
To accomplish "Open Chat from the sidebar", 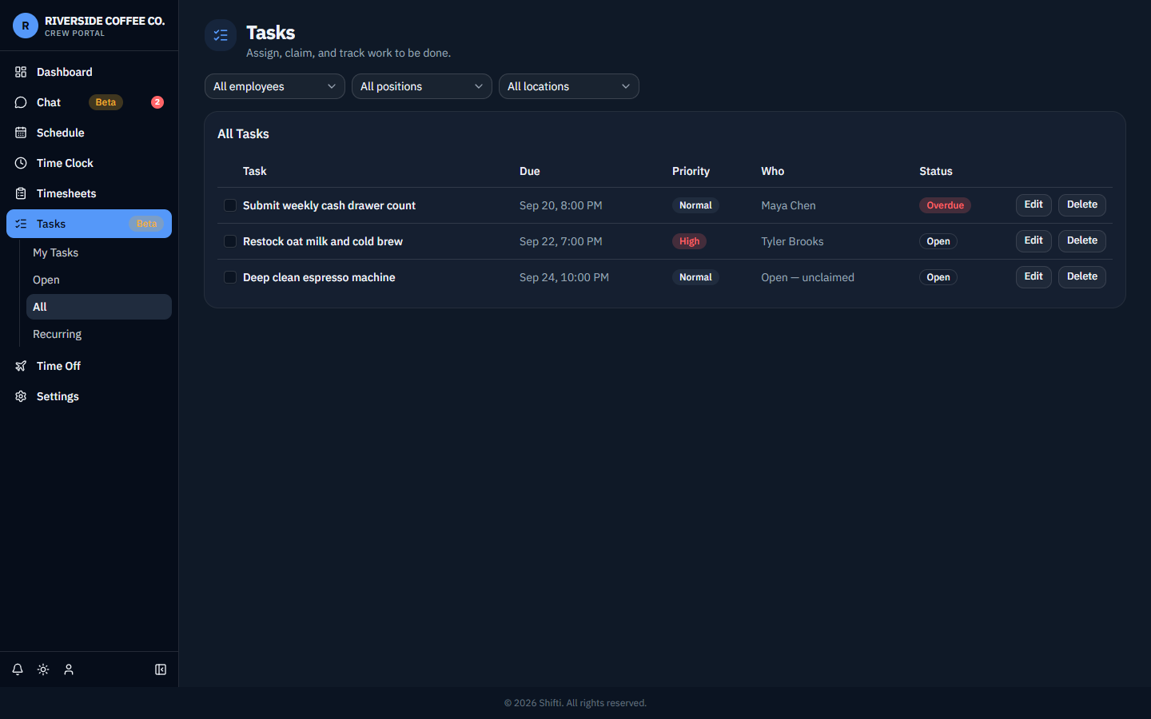I will point(89,102).
